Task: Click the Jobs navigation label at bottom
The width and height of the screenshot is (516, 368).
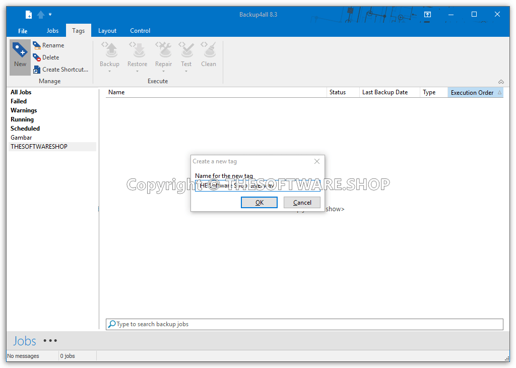Action: click(24, 341)
